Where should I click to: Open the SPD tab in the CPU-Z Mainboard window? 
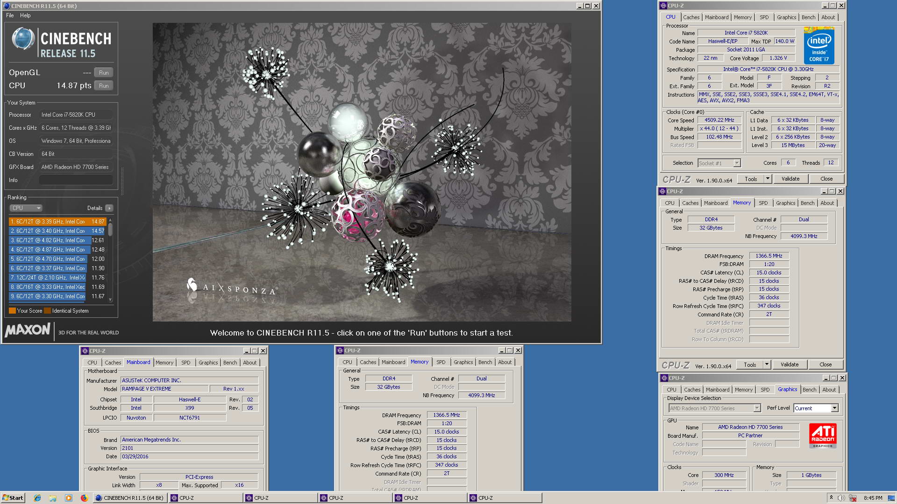[186, 363]
